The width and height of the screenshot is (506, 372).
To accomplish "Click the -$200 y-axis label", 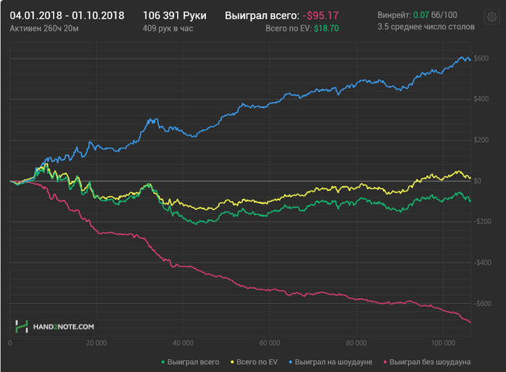I will coord(482,221).
